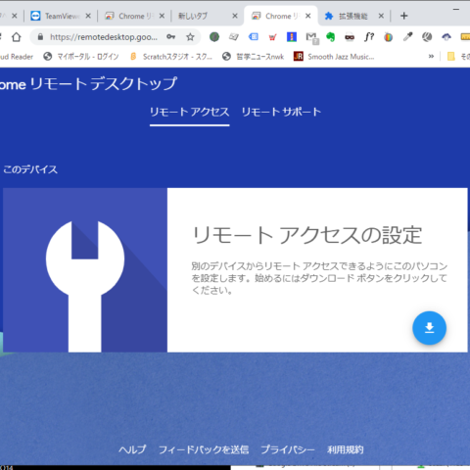
Task: Click the yellow ruler extension icon
Action: click(465, 37)
